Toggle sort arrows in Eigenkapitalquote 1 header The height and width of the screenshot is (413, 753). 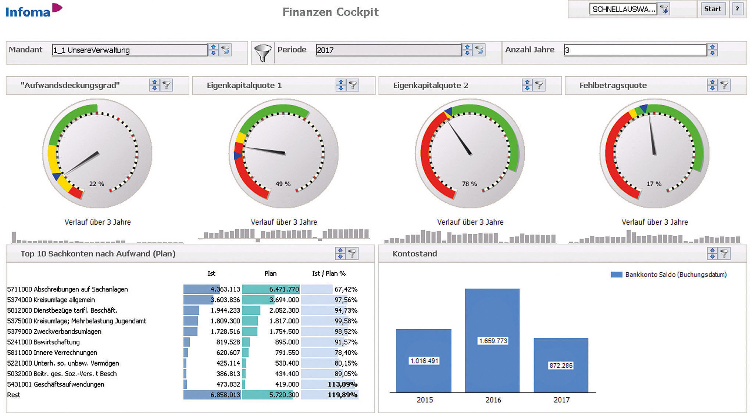341,85
